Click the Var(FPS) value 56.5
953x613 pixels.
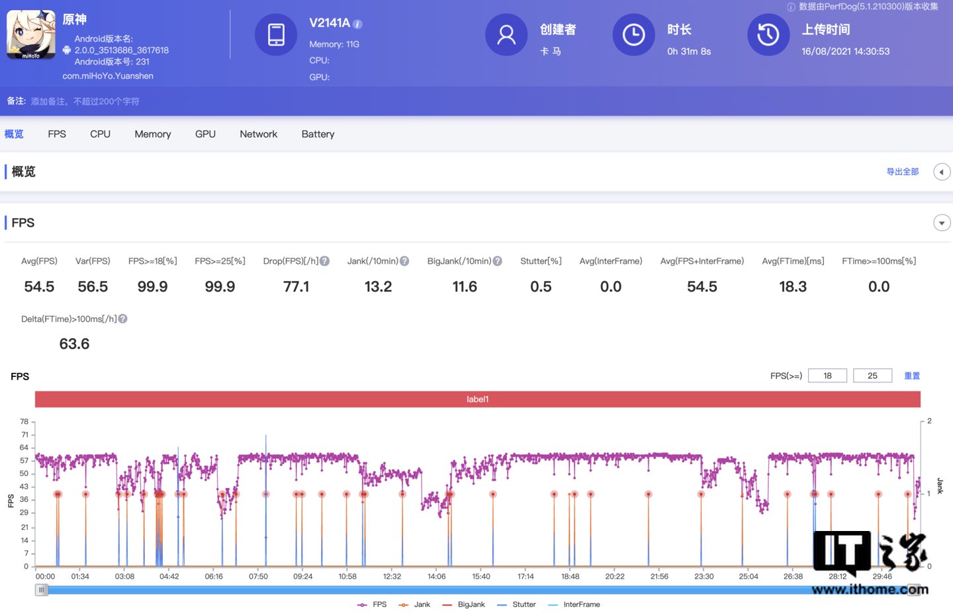pos(93,286)
